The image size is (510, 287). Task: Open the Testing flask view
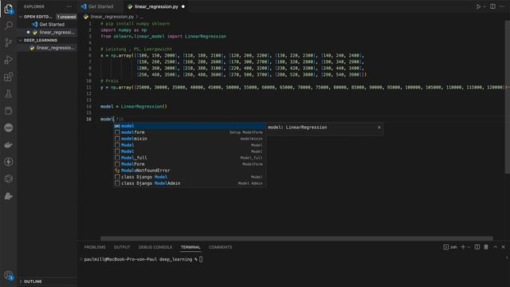(x=9, y=94)
